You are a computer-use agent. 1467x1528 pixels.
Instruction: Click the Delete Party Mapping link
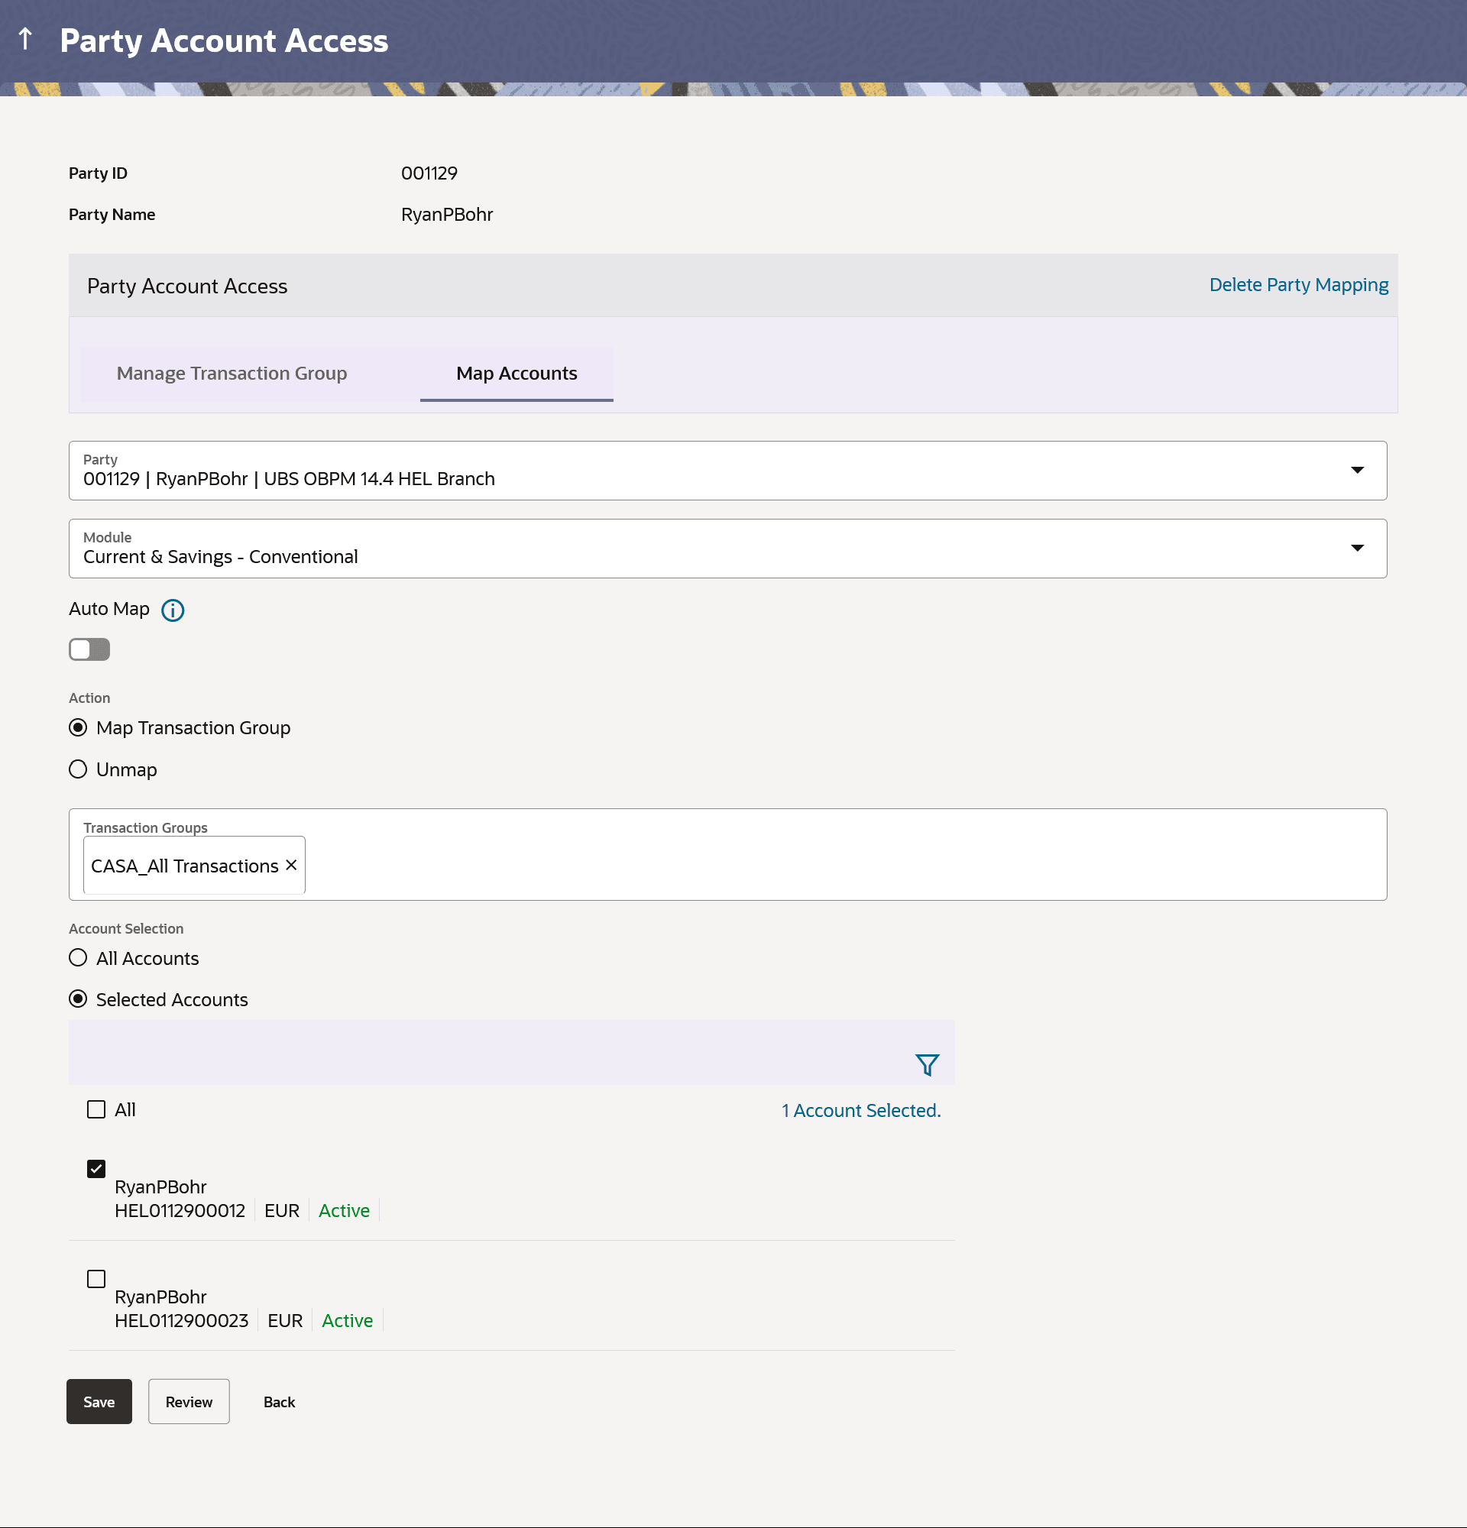click(x=1298, y=285)
